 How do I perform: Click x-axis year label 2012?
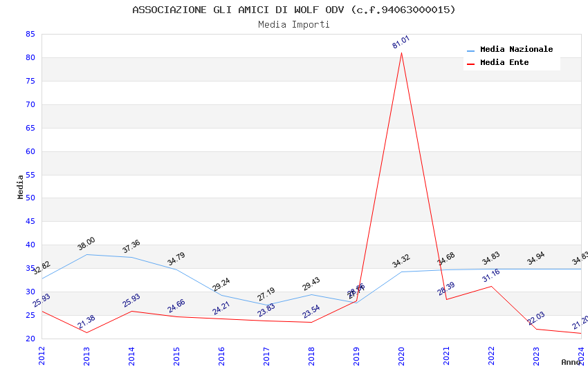(x=42, y=356)
